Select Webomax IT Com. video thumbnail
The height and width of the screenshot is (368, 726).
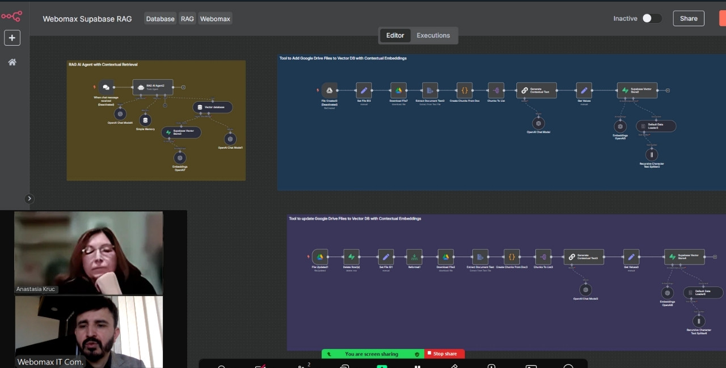[88, 332]
